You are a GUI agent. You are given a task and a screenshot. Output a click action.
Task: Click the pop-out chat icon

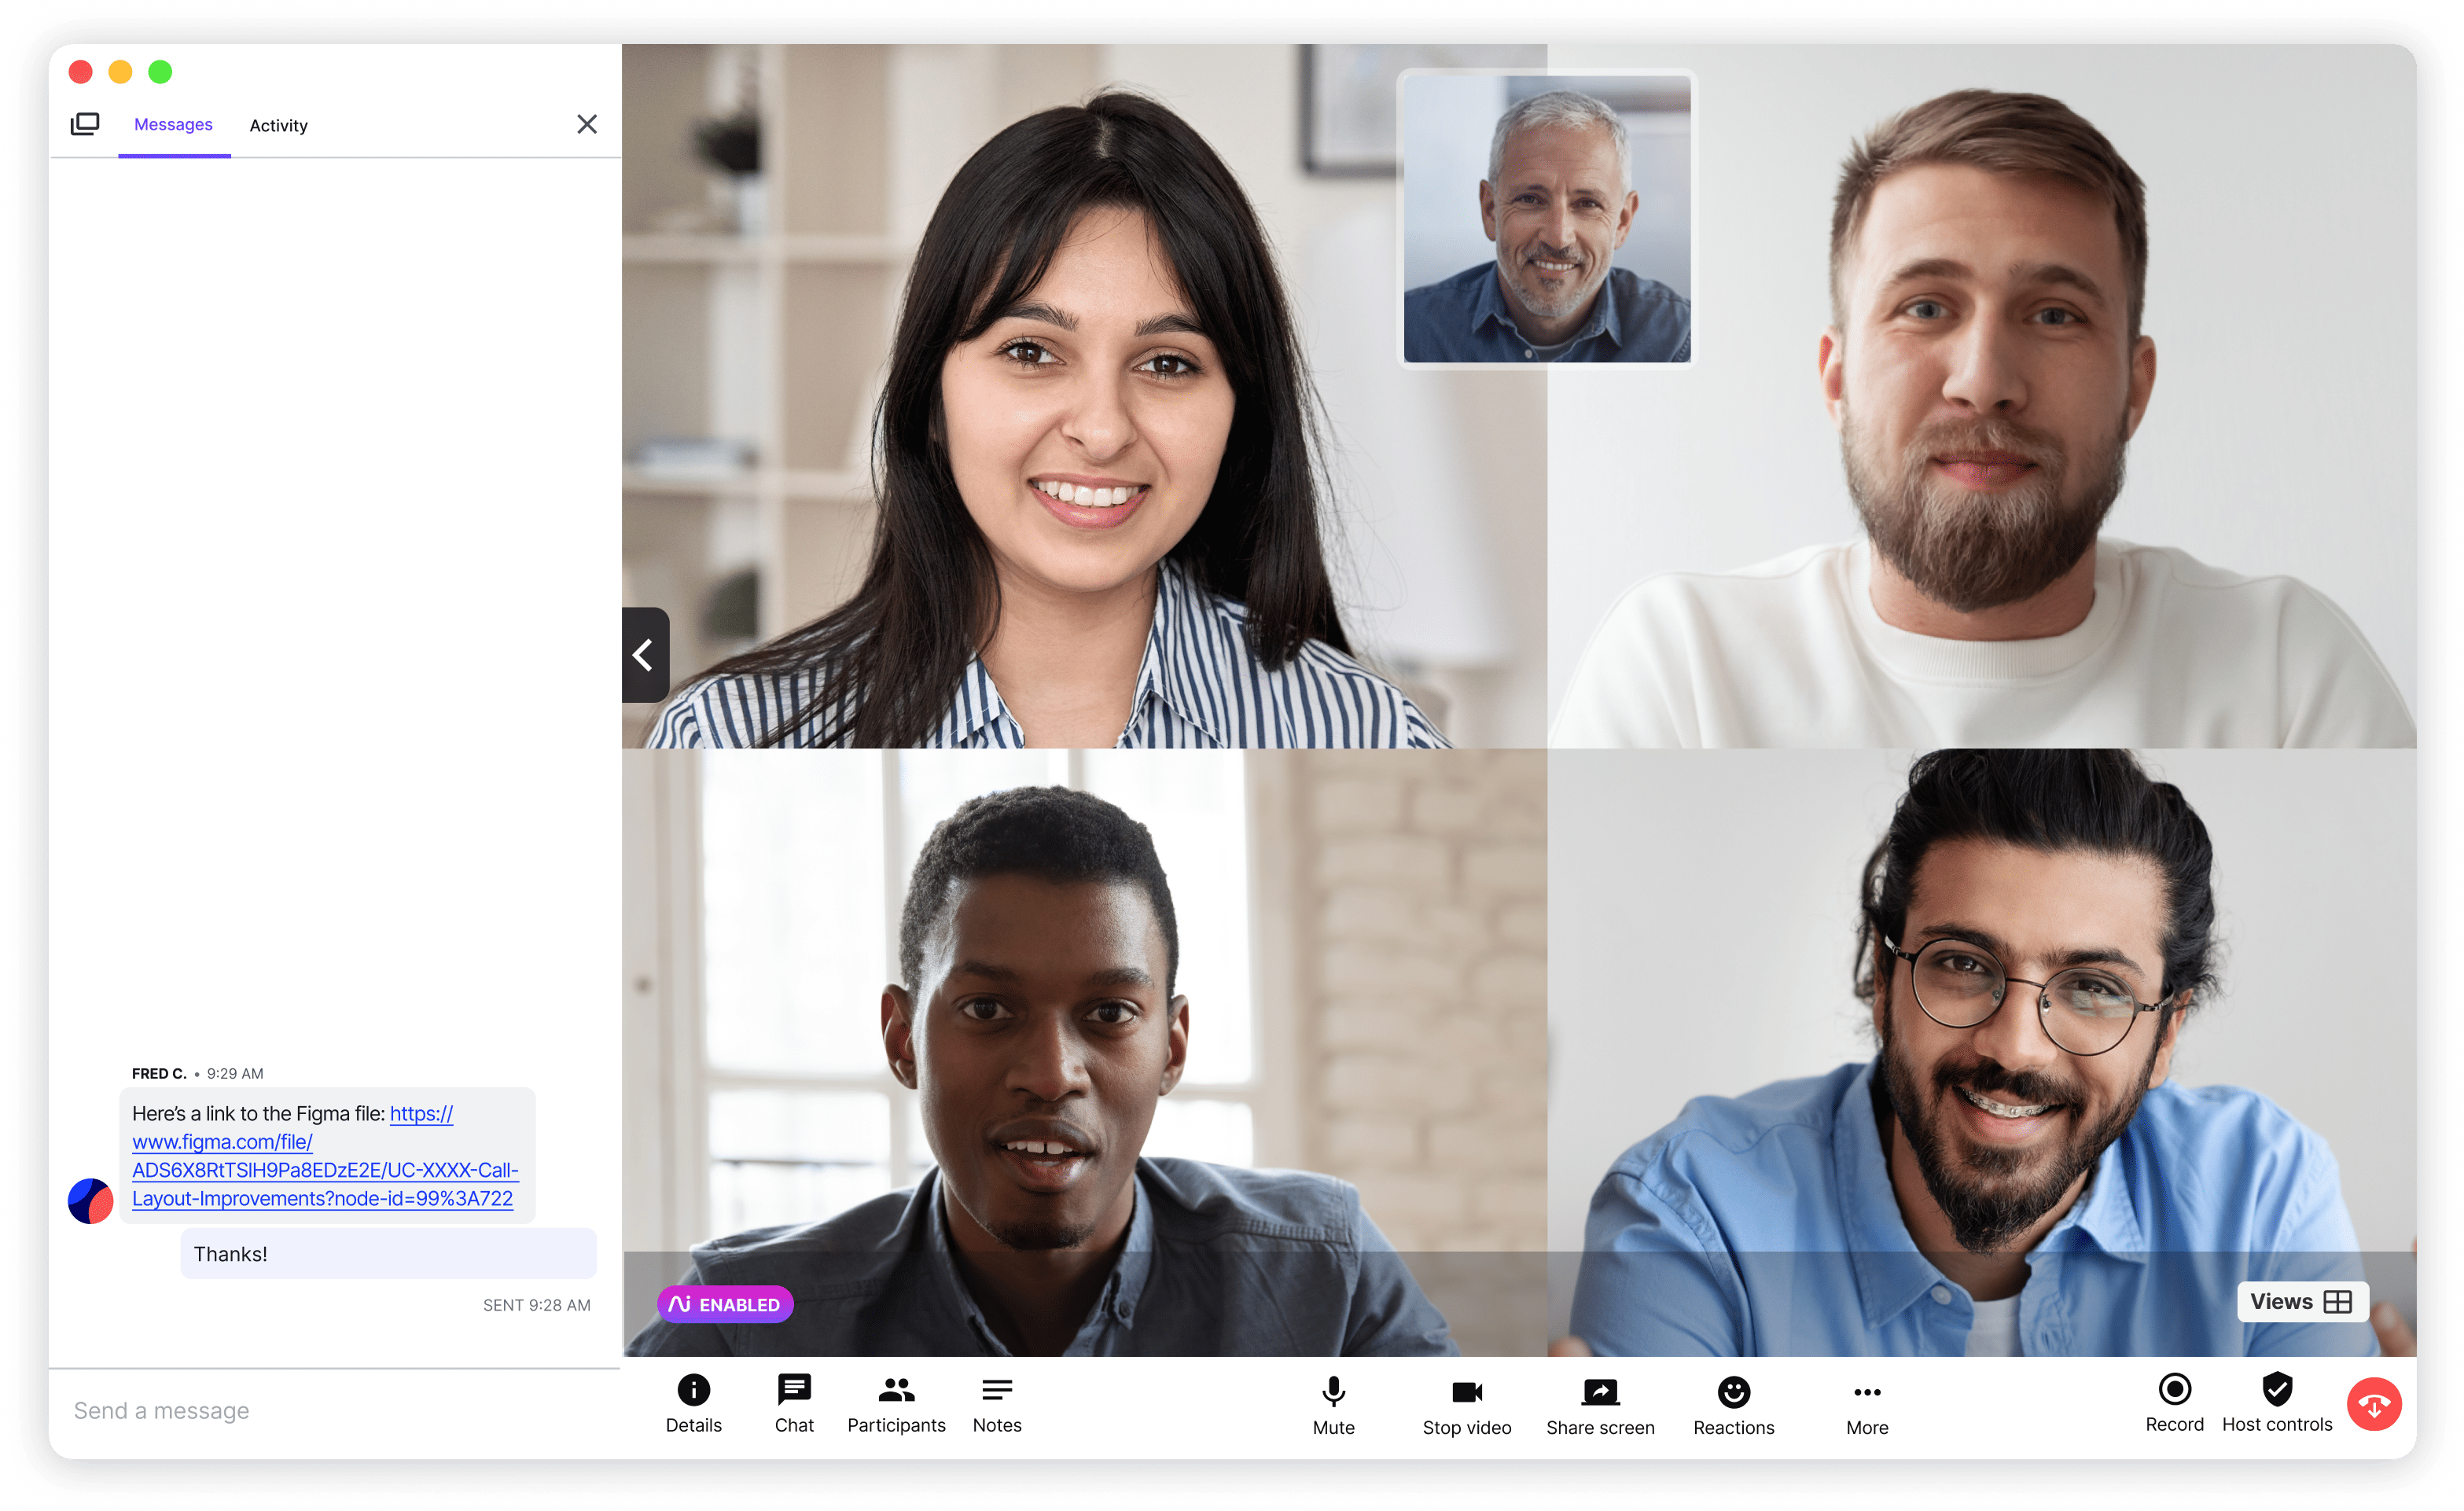coord(86,124)
